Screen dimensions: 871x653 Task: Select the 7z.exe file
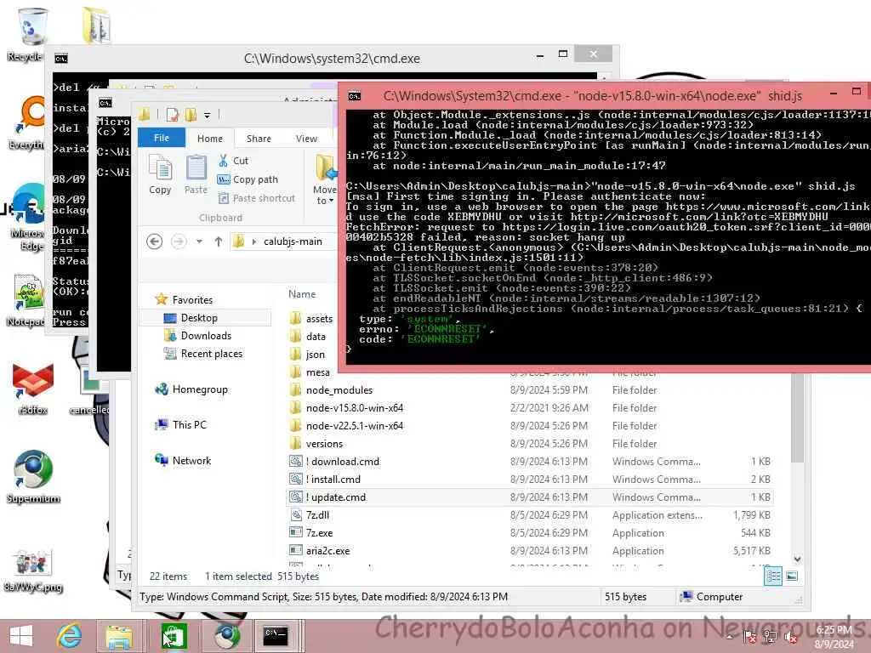point(311,532)
